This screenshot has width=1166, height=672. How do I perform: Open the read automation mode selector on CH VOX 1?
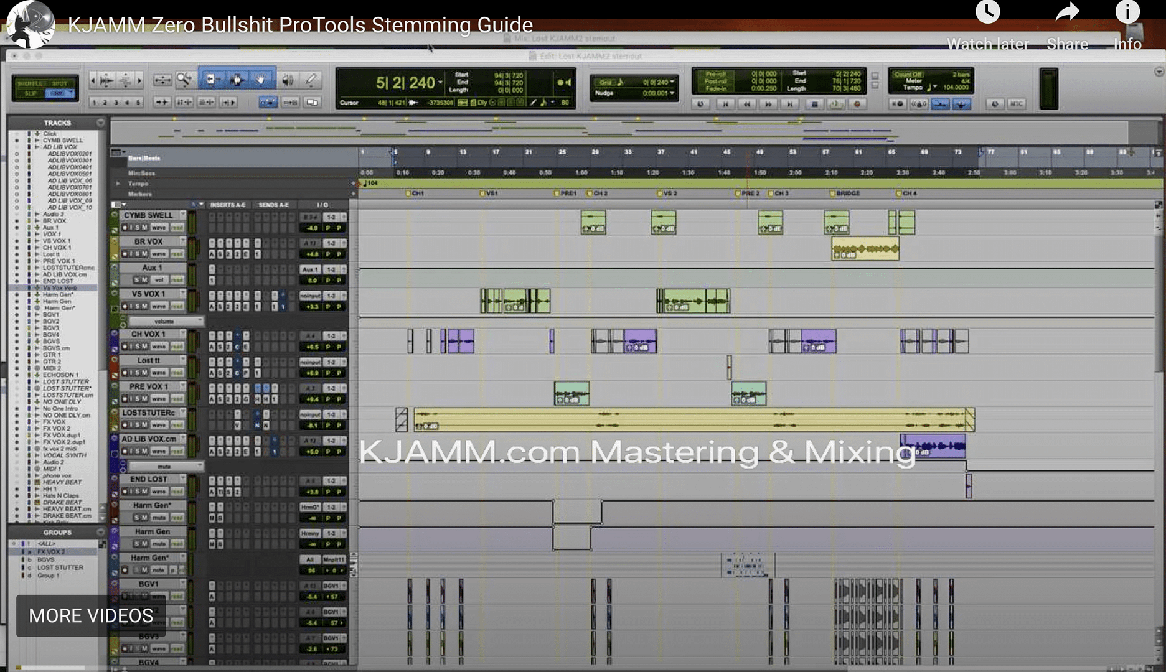tap(177, 347)
